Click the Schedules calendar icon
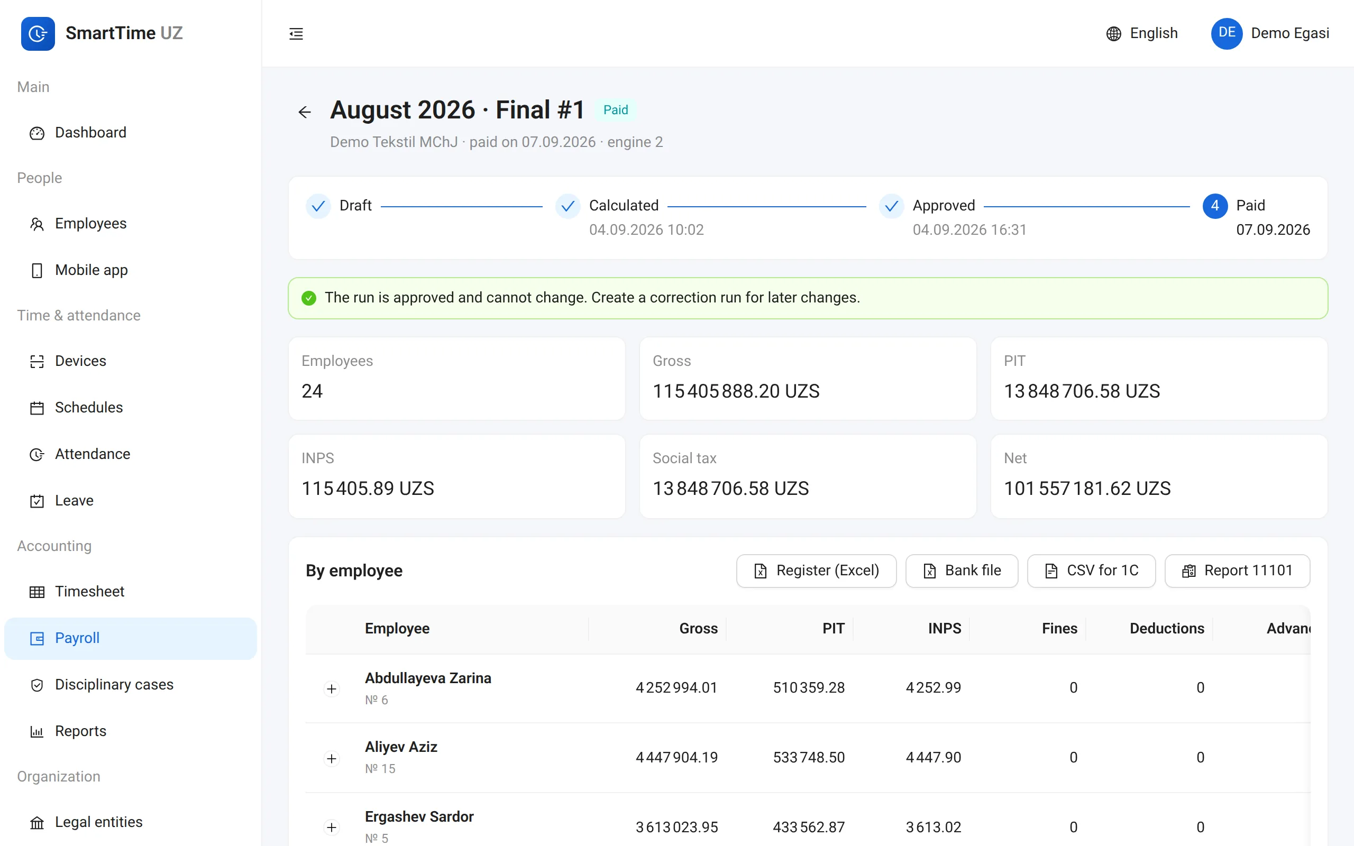The width and height of the screenshot is (1354, 846). (37, 408)
